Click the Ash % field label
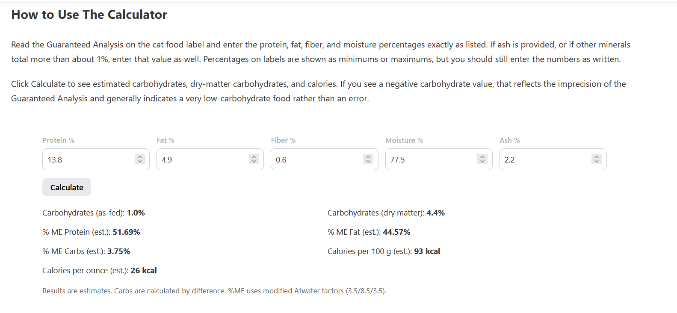 click(510, 140)
